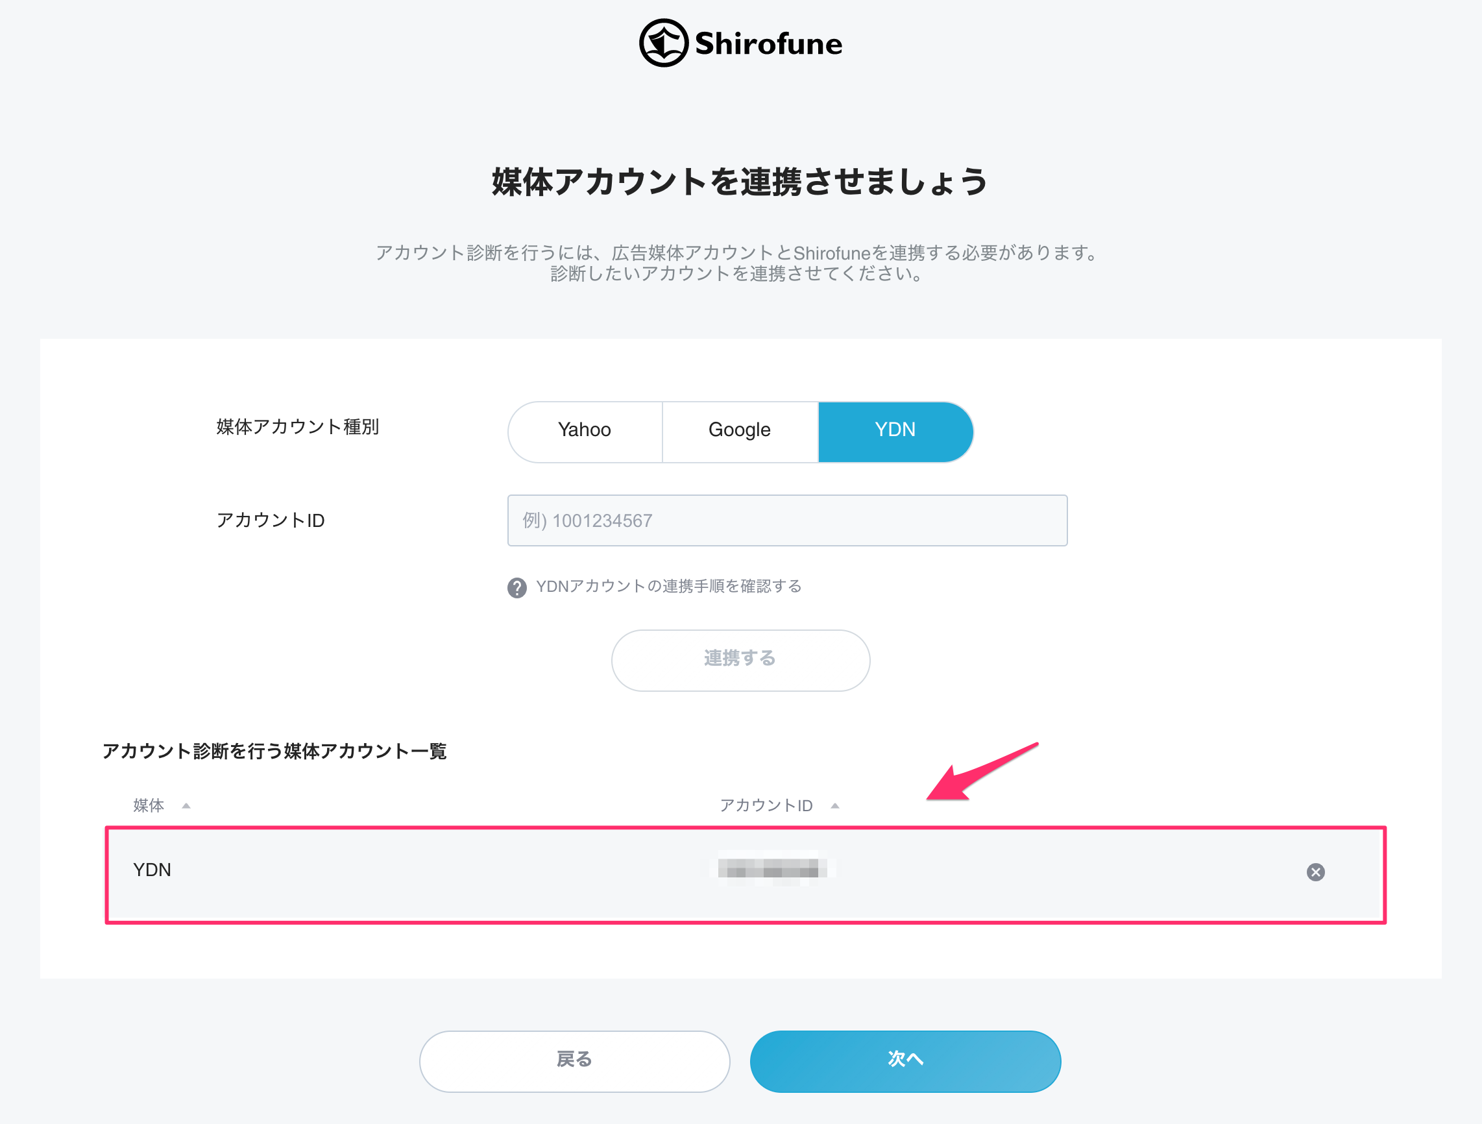Click the アカウントID column header label

point(766,805)
